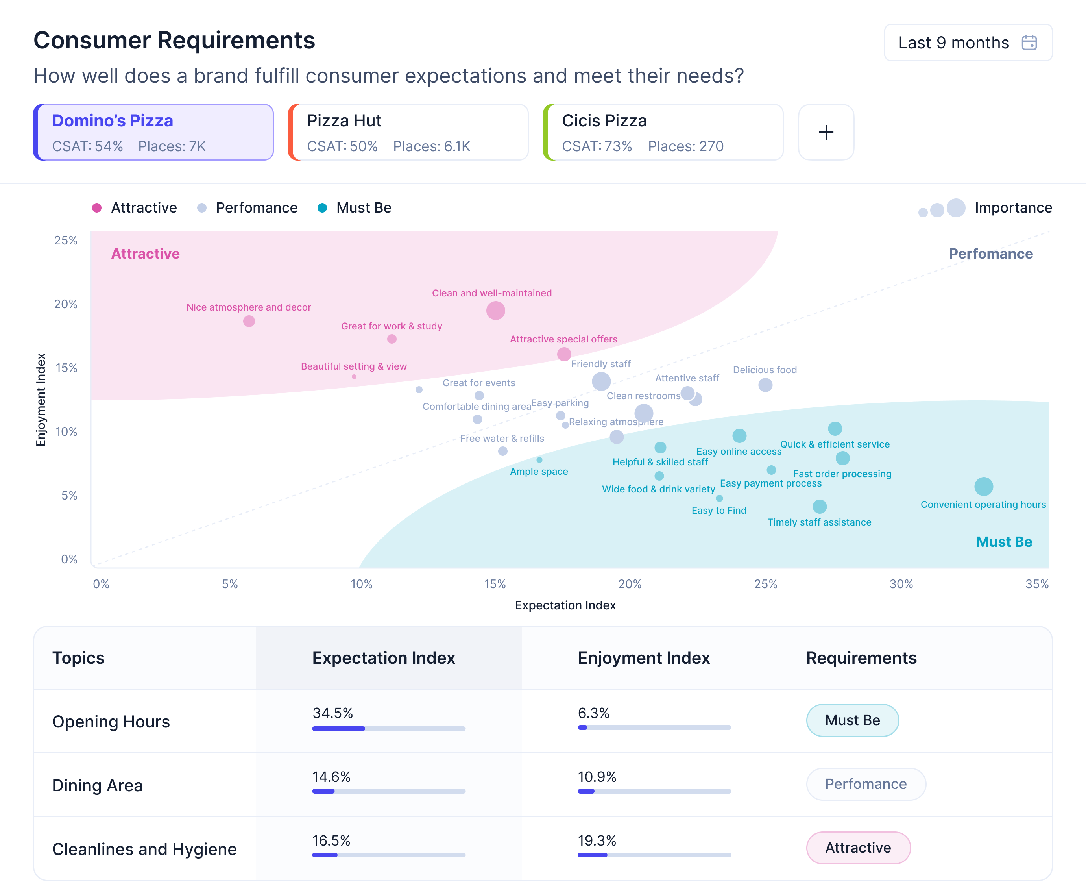Click the Nice atmosphere and decor bubble
This screenshot has width=1086, height=881.
pyautogui.click(x=249, y=321)
